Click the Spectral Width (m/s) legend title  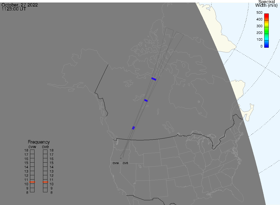pos(266,4)
